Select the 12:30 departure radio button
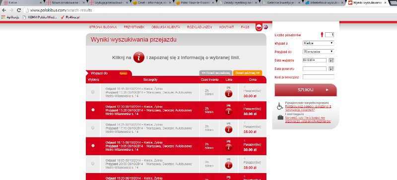The width and height of the screenshot is (397, 180). click(x=93, y=110)
